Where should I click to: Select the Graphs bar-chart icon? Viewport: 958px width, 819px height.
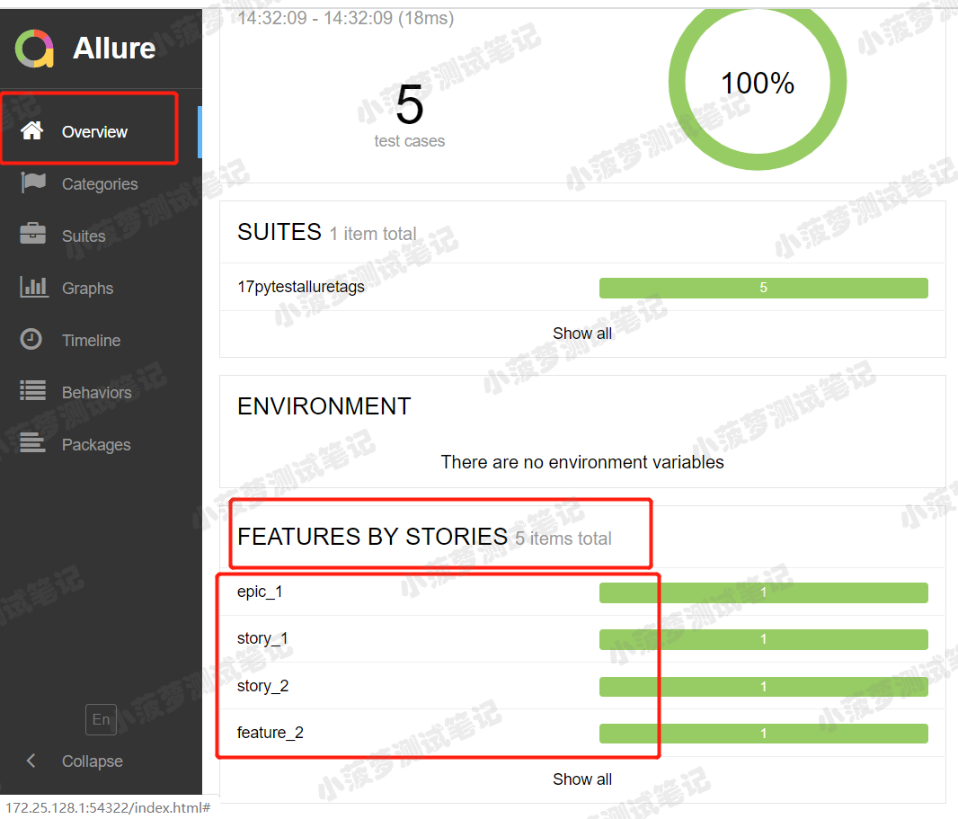(x=32, y=287)
